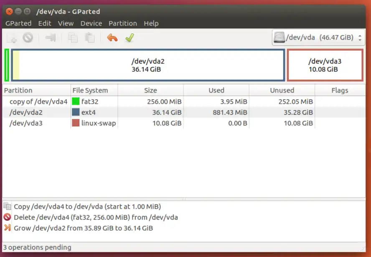Click the Flags column header
This screenshot has width=371, height=257.
click(340, 90)
